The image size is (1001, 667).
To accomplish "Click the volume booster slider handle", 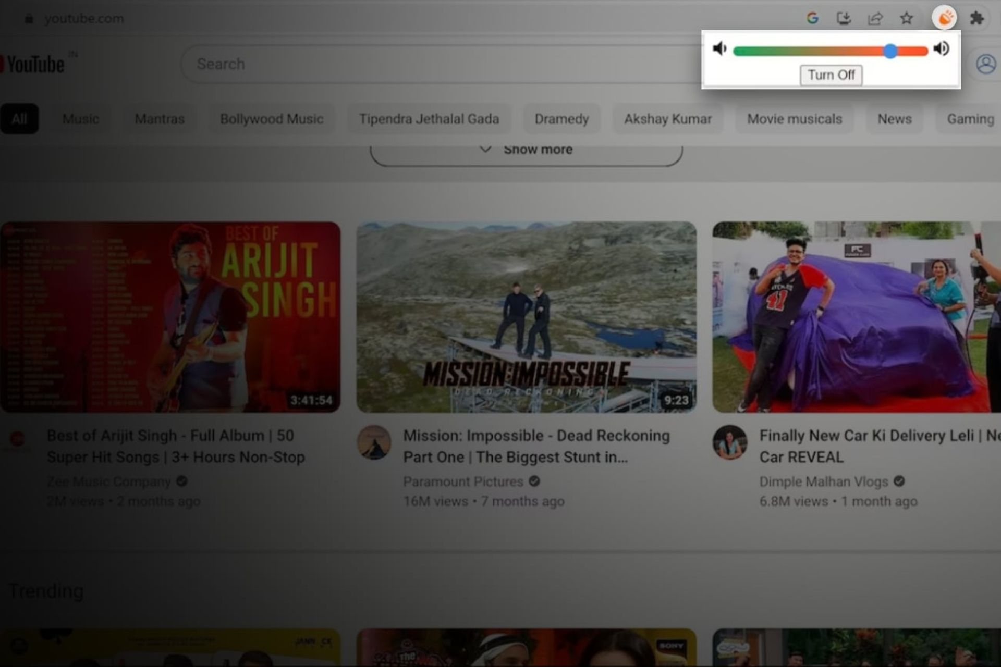I will pyautogui.click(x=891, y=51).
